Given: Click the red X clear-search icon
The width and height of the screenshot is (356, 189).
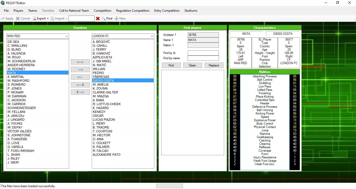Looking at the screenshot, I should [98, 18].
